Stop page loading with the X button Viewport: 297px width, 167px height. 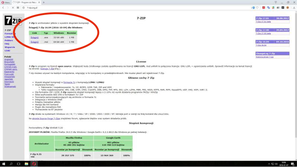point(13,8)
